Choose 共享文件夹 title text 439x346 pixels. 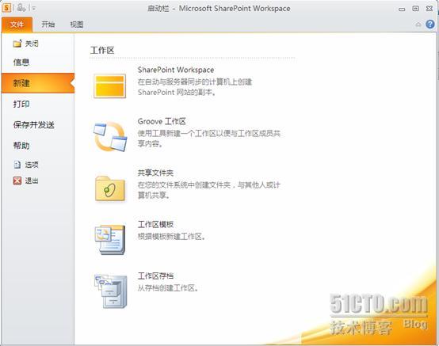click(155, 173)
